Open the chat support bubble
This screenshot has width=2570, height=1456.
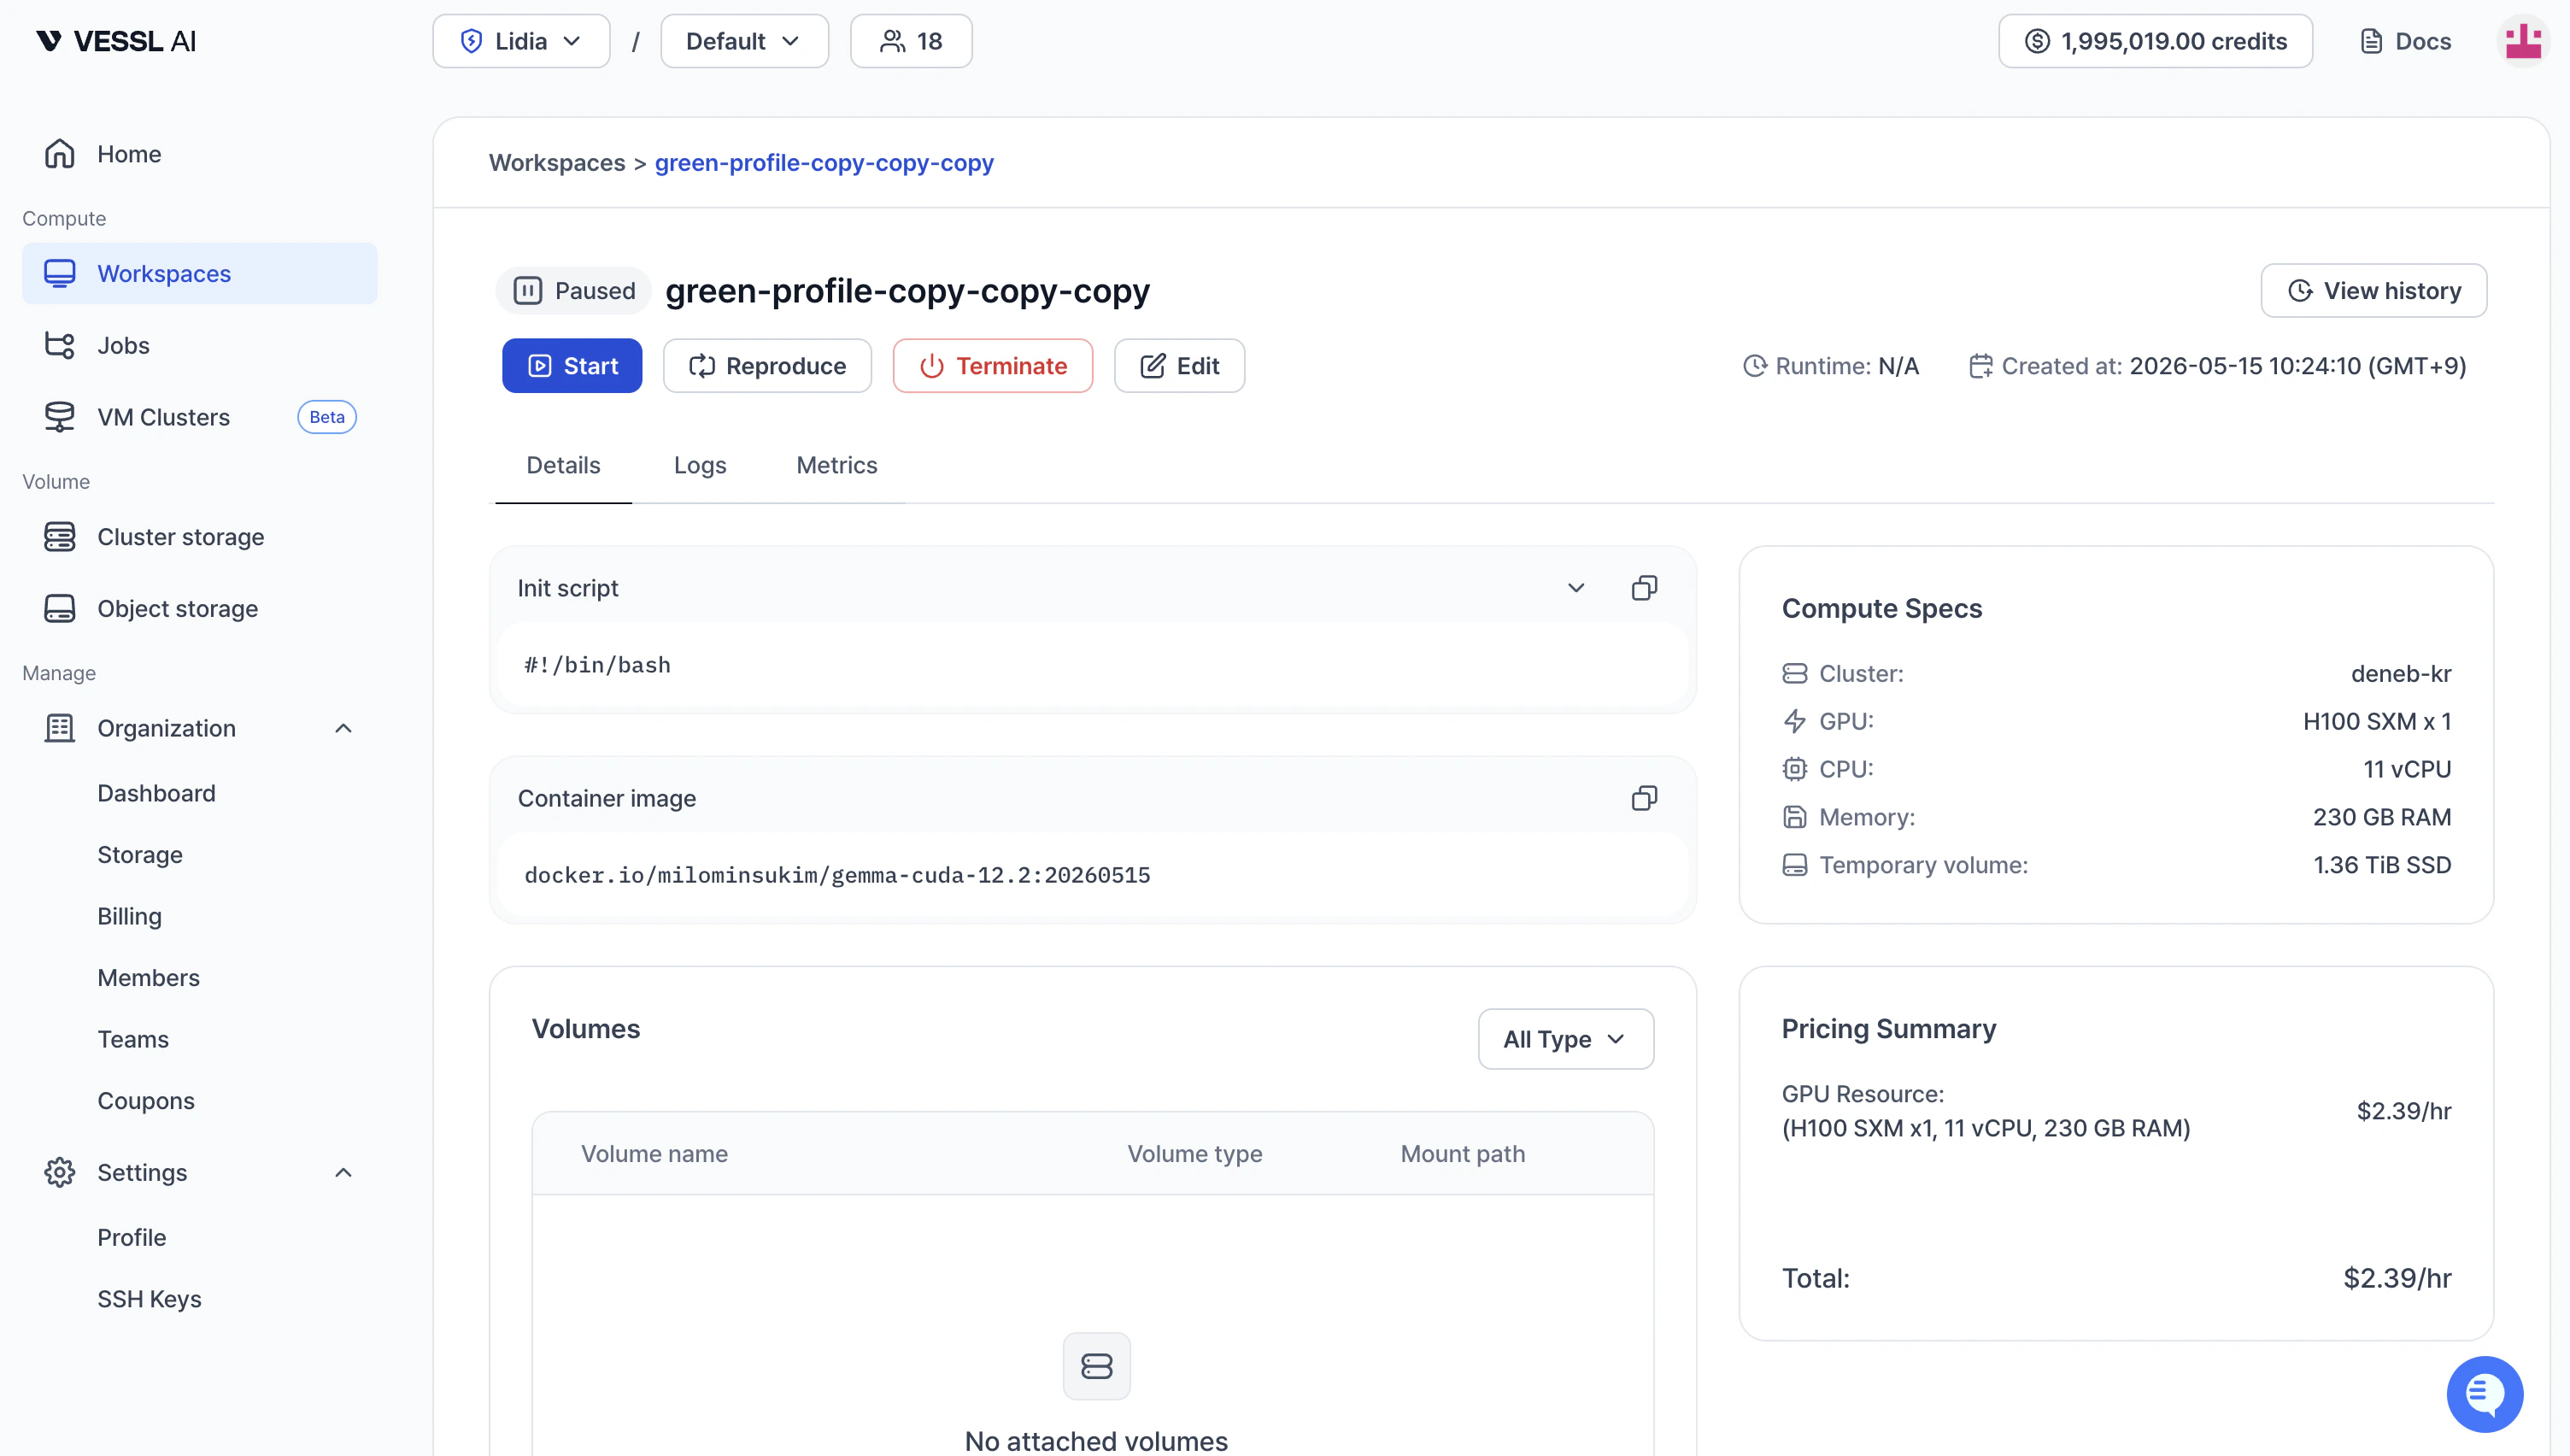(x=2485, y=1393)
